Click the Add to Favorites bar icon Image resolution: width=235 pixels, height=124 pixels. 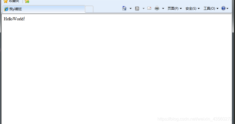click(27, 1)
